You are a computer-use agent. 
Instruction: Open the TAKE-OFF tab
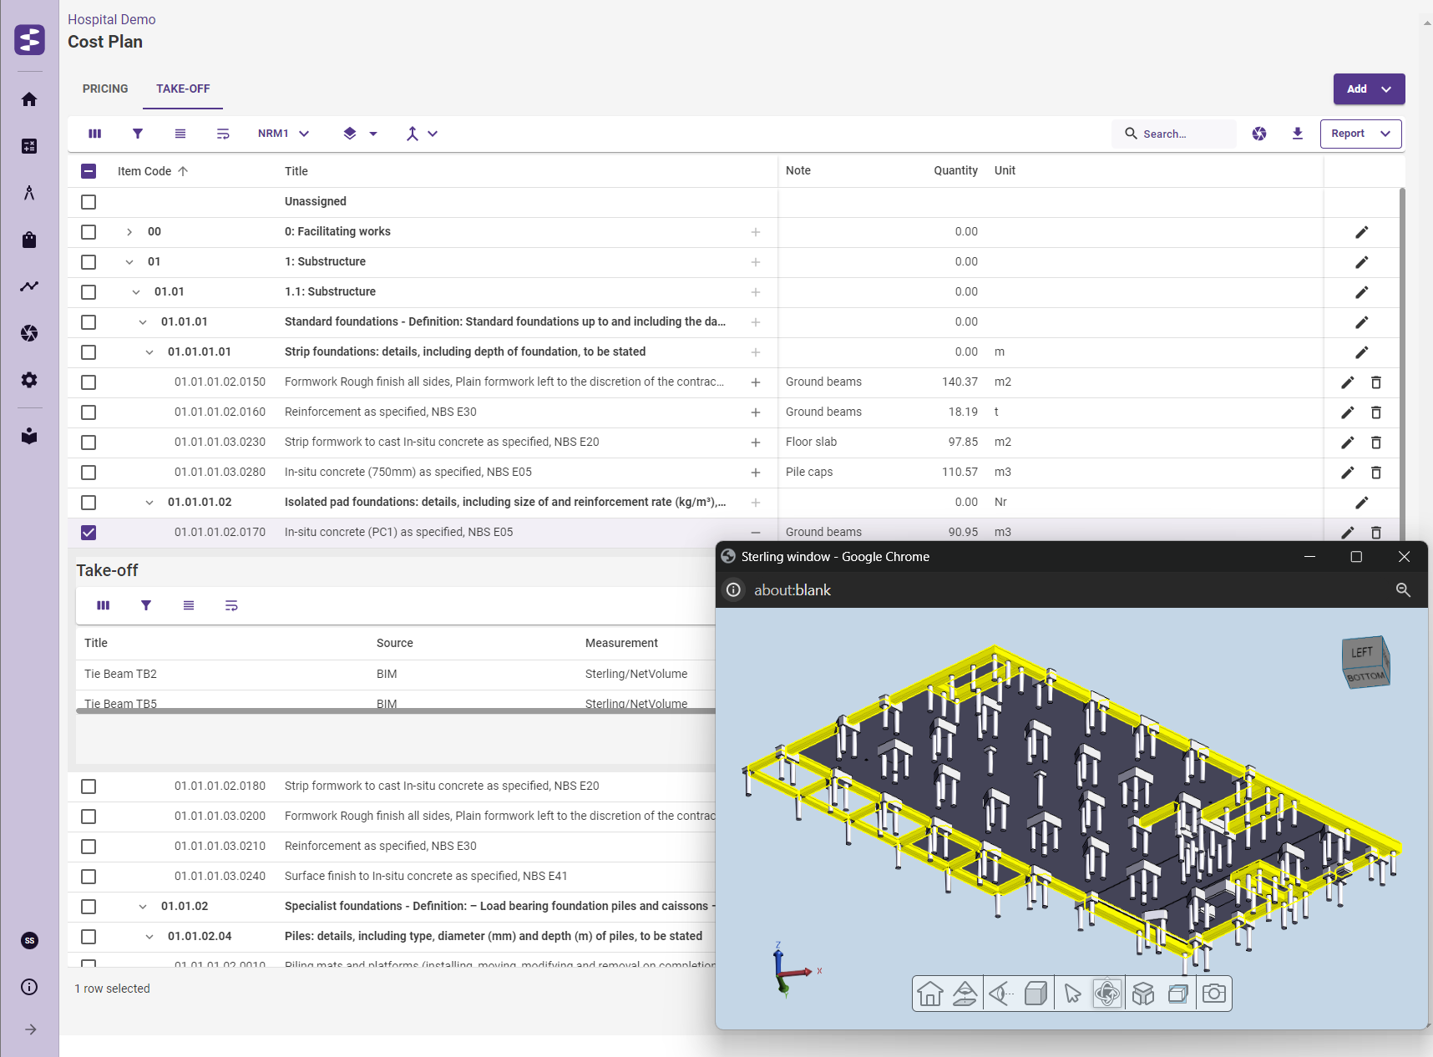(x=183, y=89)
